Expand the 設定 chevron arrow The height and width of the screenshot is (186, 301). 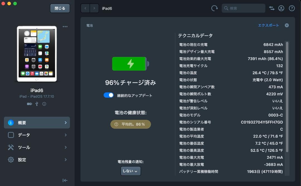coord(66,160)
